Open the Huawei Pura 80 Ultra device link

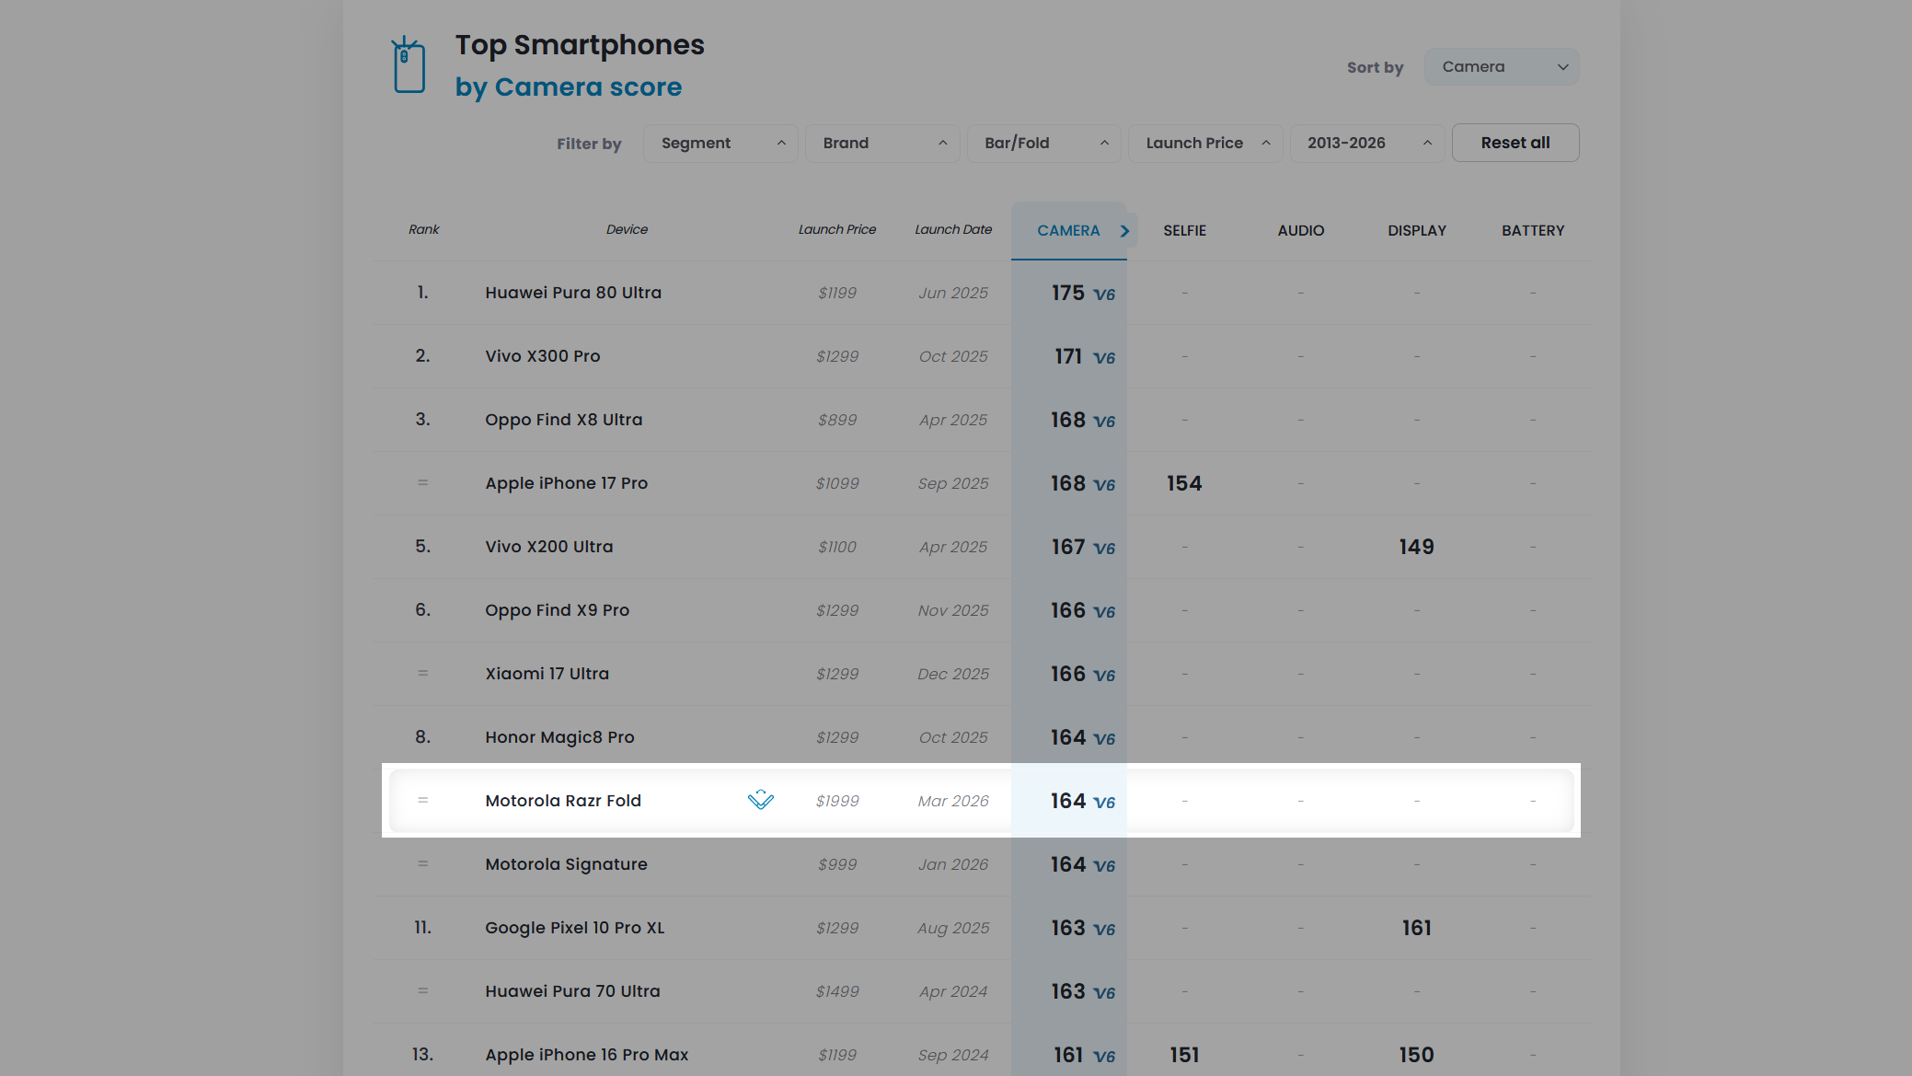(573, 293)
